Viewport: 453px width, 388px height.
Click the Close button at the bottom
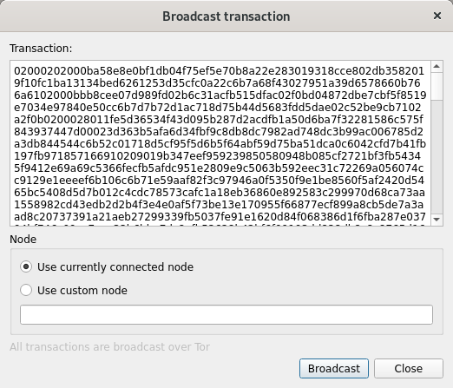(409, 368)
